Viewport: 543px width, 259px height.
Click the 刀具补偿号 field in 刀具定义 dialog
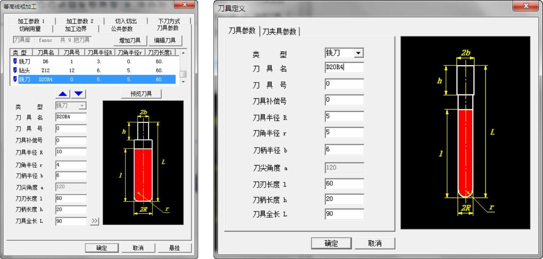[x=344, y=100]
